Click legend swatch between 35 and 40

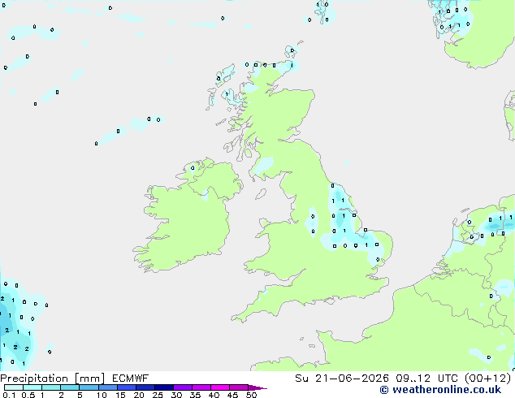tap(201, 387)
